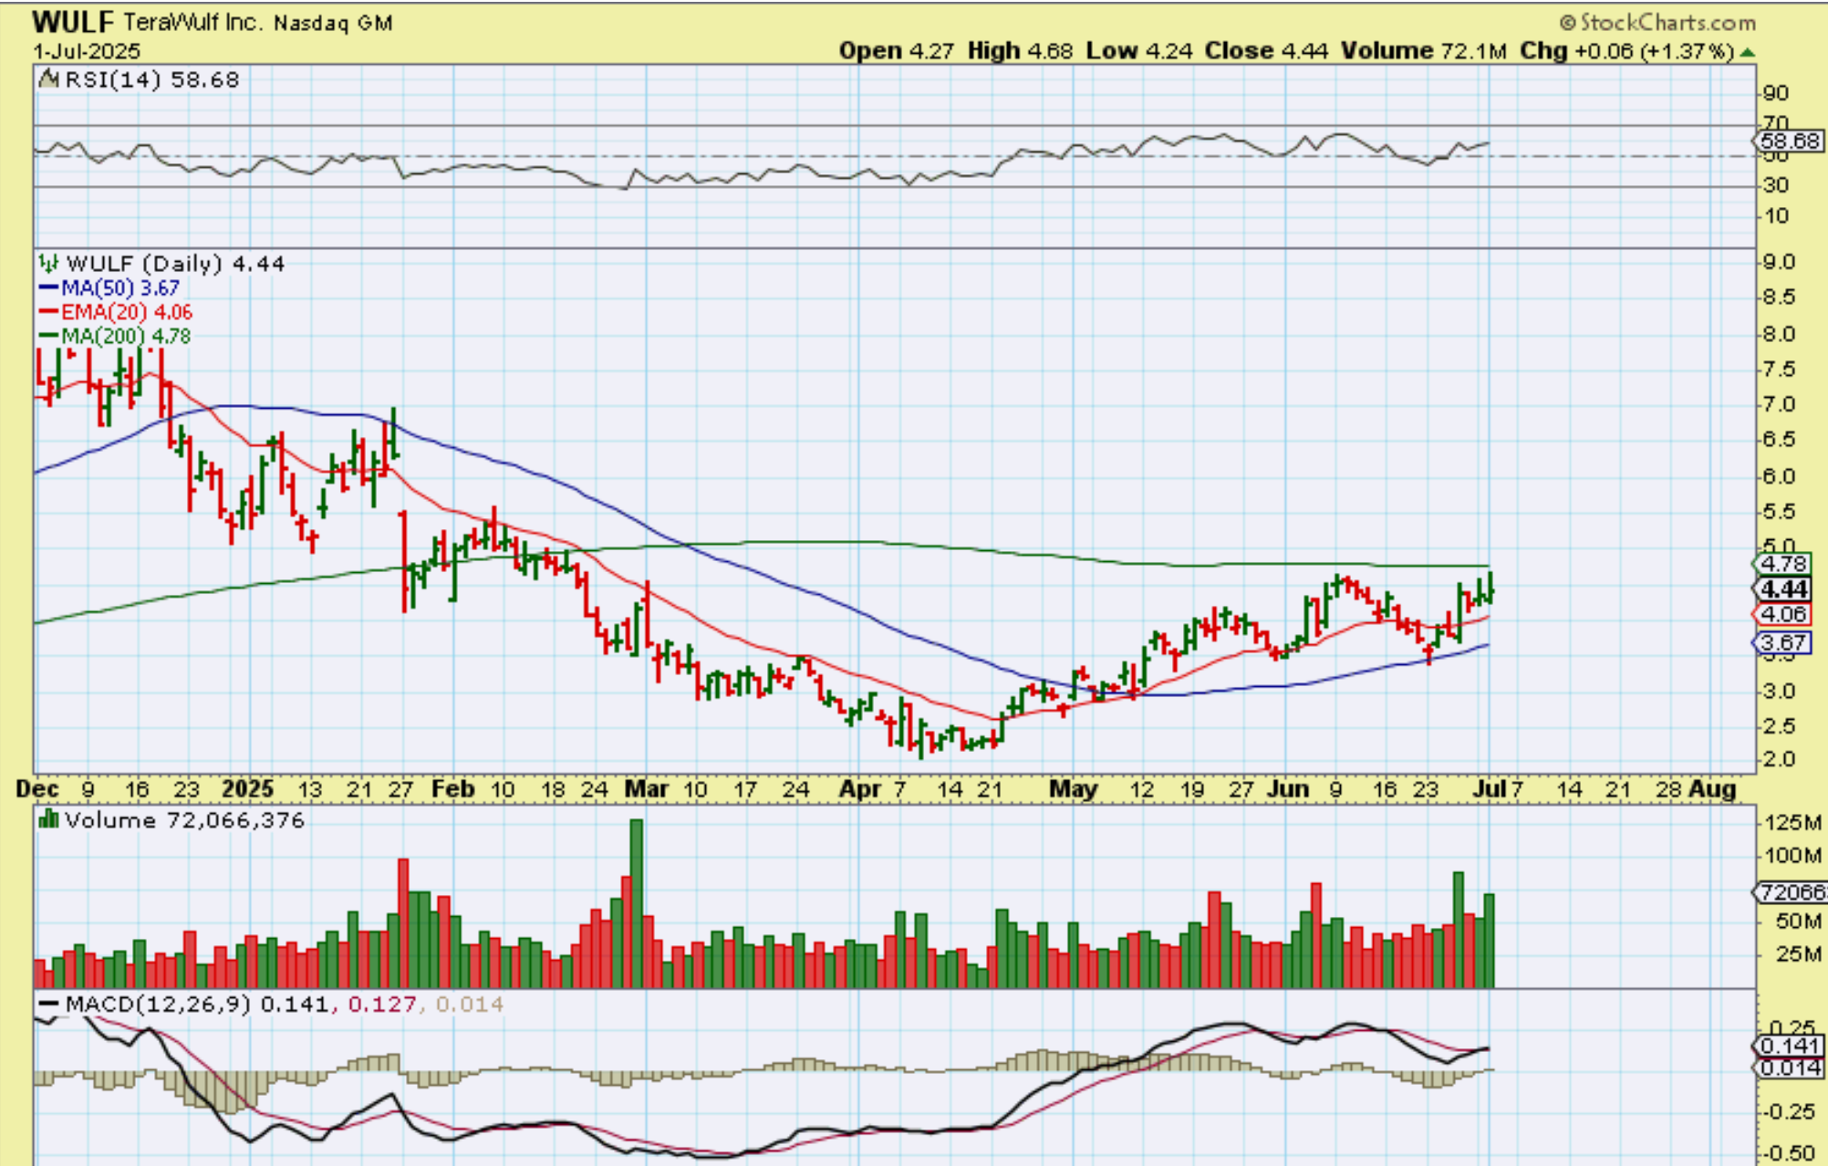Click the volume 72066 axis tag
The image size is (1828, 1166).
point(1792,891)
